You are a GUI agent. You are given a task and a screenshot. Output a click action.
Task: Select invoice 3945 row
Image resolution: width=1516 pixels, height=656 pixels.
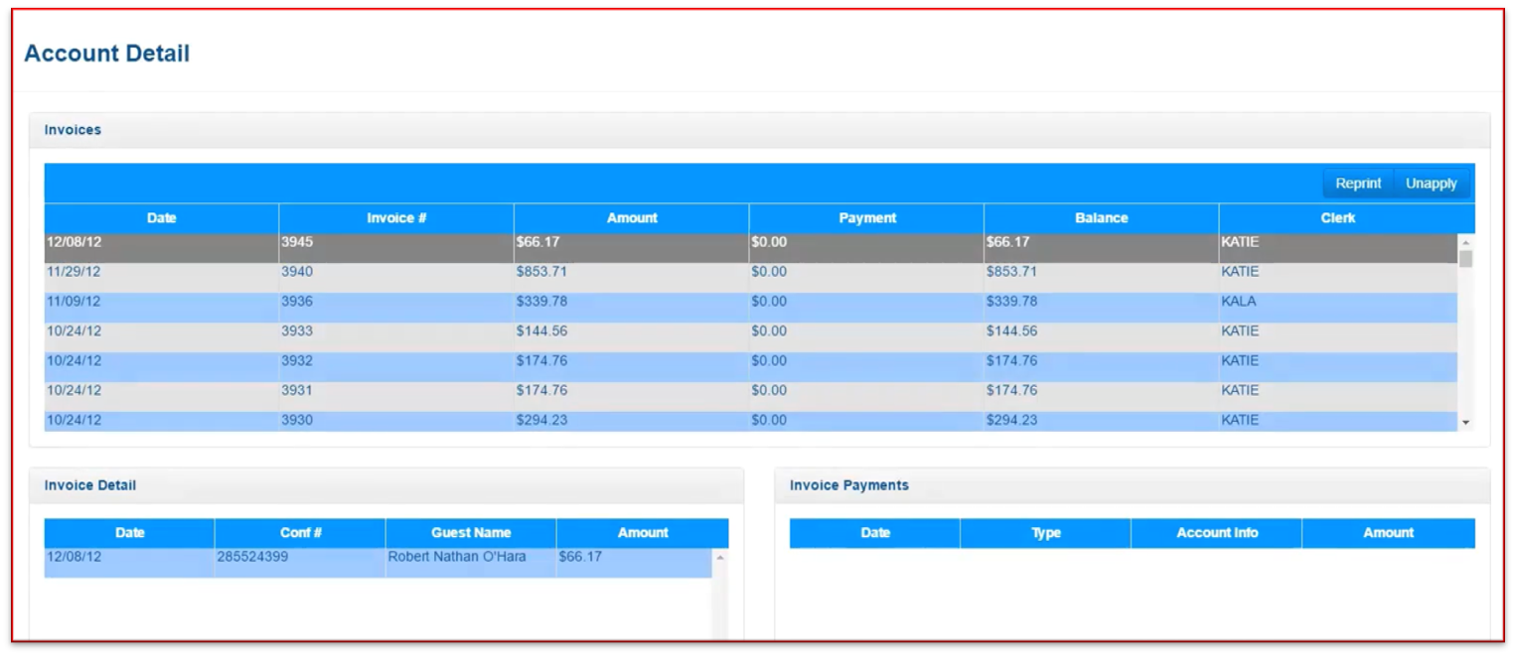pyautogui.click(x=396, y=242)
